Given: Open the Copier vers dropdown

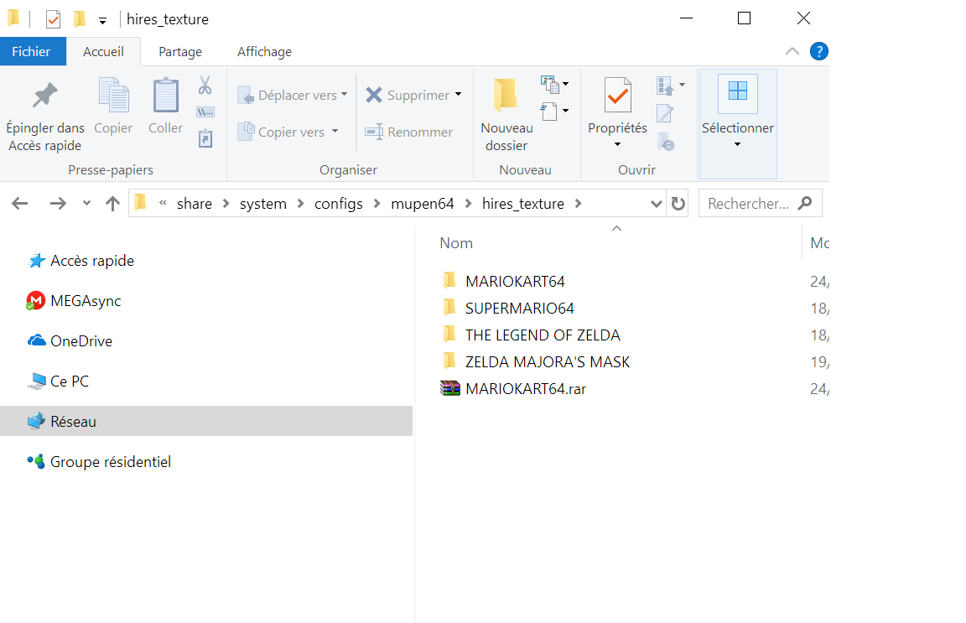Looking at the screenshot, I should pyautogui.click(x=335, y=132).
